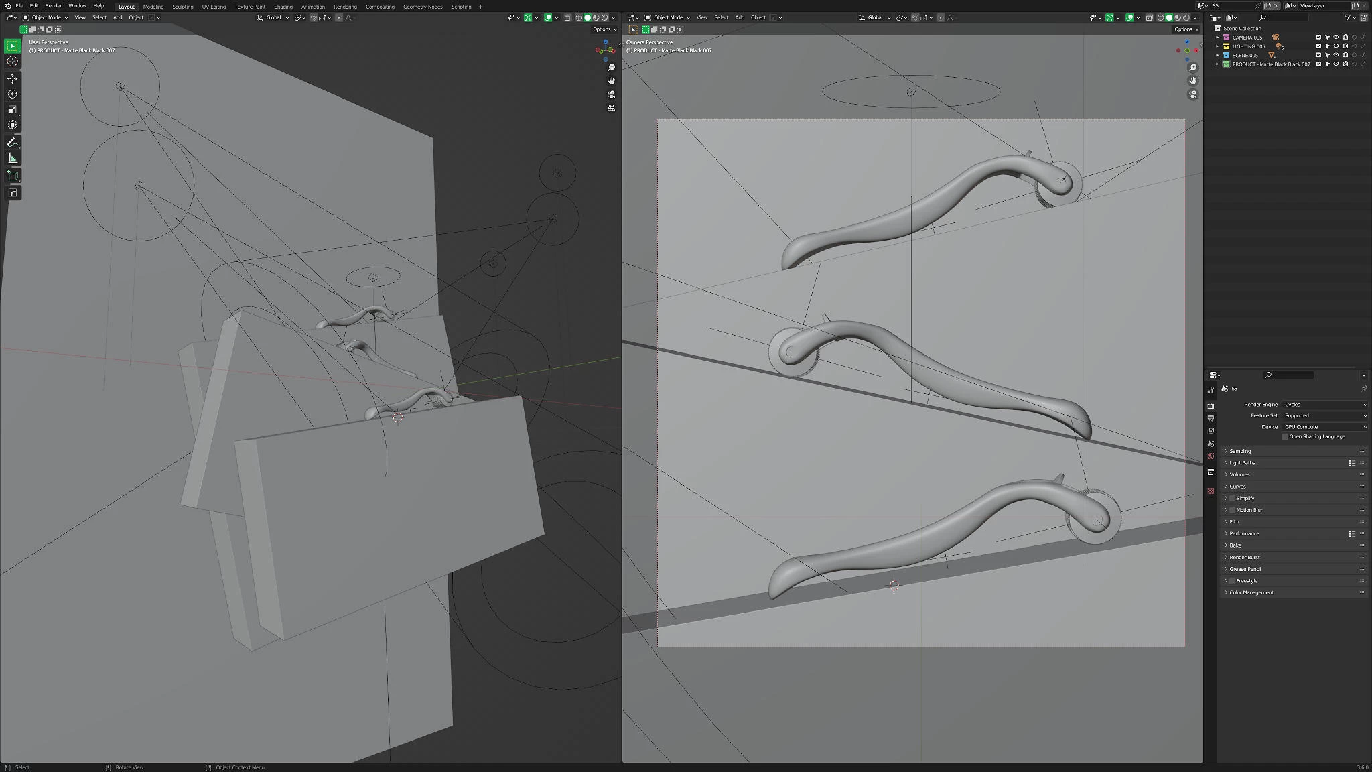Open the World properties tab icon

[x=1211, y=456]
